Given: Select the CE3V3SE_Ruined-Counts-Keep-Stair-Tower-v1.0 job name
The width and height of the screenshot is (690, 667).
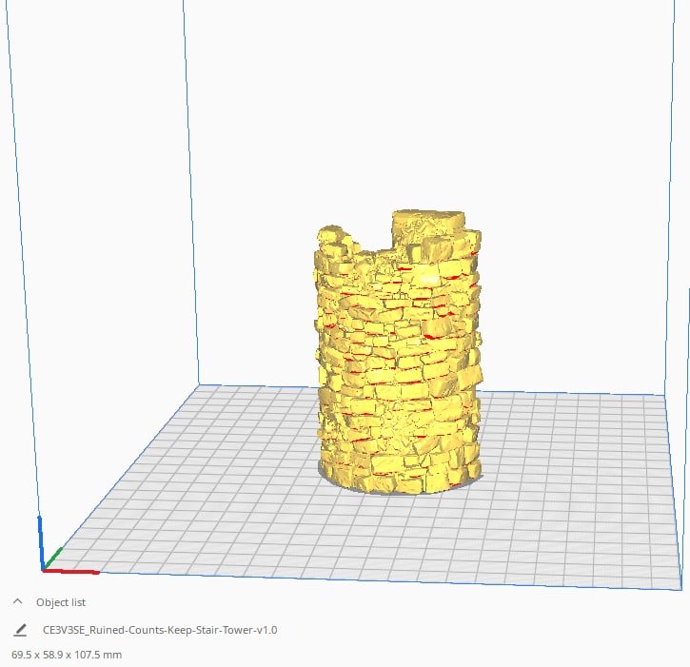Looking at the screenshot, I should [x=160, y=630].
